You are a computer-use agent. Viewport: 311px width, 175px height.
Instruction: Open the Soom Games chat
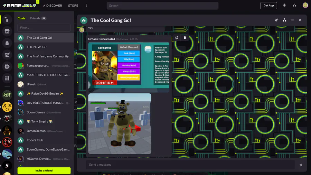coord(44,112)
